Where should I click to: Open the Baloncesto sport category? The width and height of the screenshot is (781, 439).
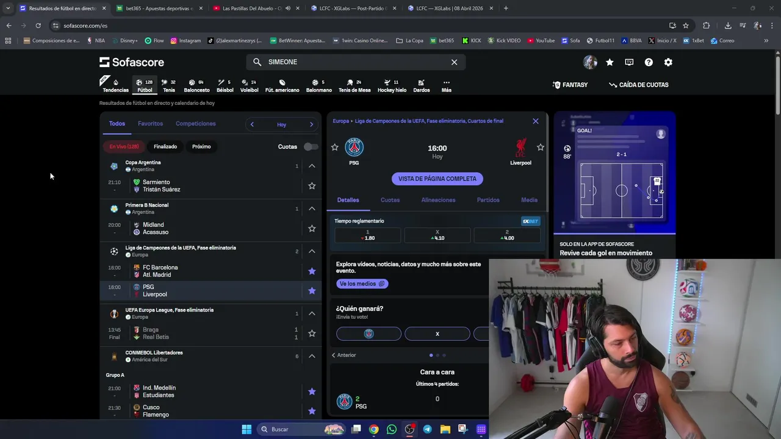[196, 85]
